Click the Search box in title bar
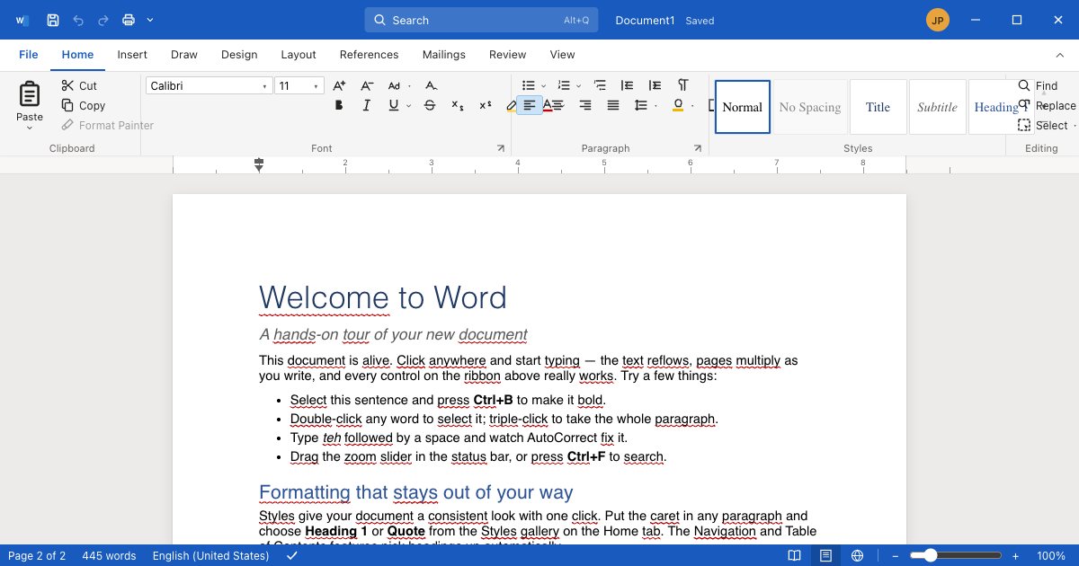The image size is (1079, 566). [481, 20]
